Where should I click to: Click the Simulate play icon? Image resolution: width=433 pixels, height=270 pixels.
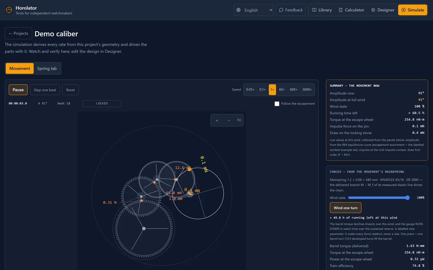click(404, 10)
